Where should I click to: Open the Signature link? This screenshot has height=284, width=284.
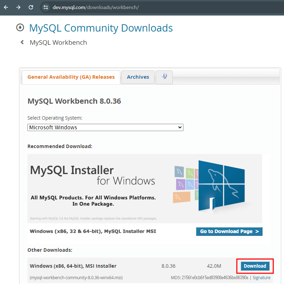[261, 277]
